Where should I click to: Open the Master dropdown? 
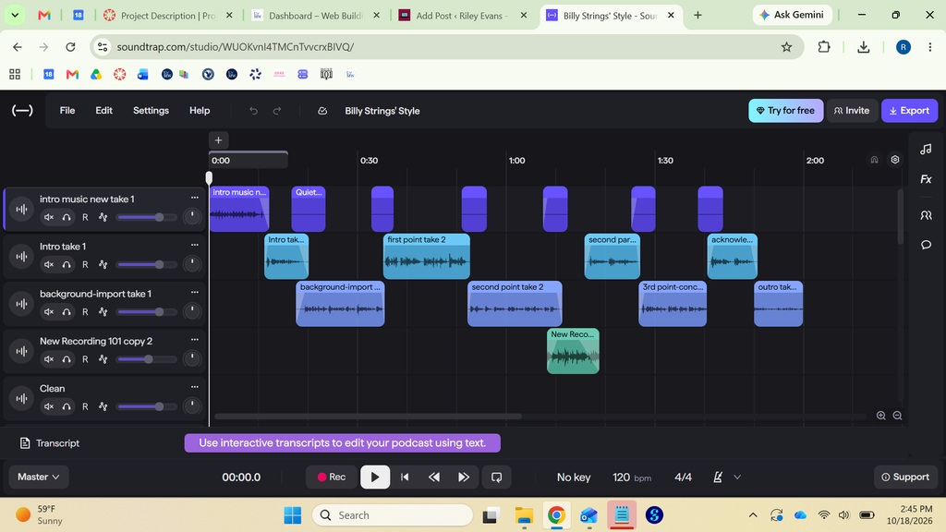[x=39, y=477]
